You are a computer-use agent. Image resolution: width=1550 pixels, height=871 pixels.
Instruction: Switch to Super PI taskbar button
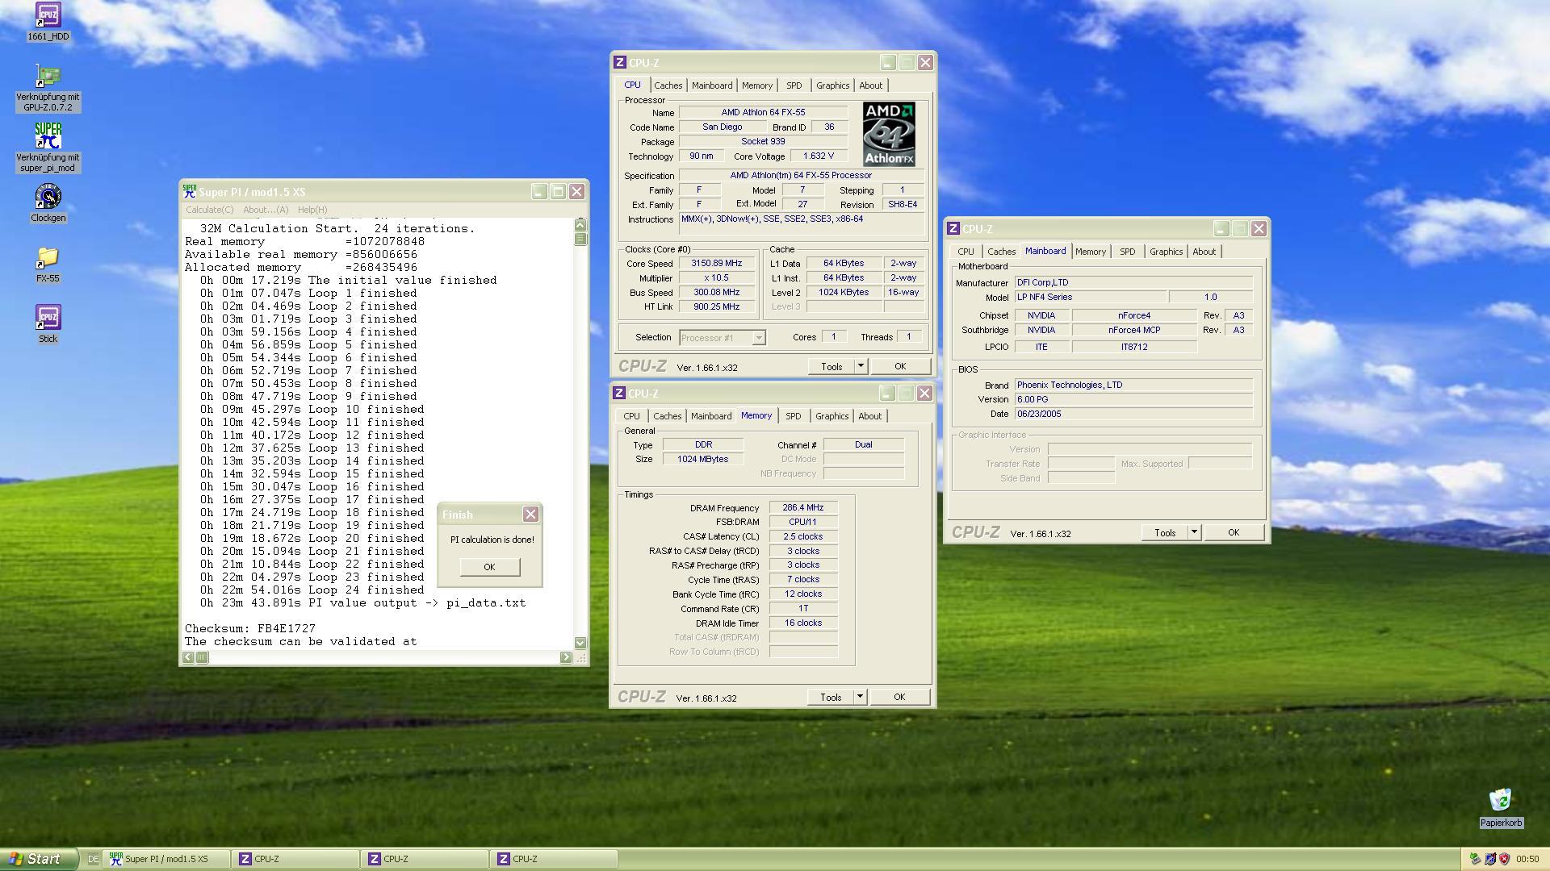pos(167,859)
